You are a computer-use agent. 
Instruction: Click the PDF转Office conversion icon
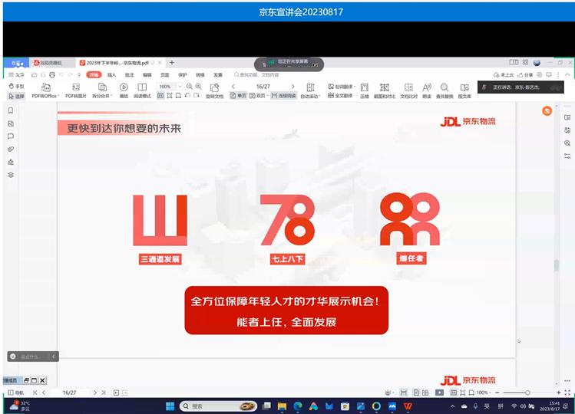coord(45,87)
